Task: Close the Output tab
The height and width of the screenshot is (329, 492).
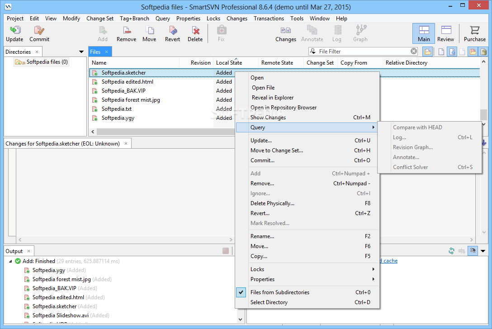Action: [28, 251]
